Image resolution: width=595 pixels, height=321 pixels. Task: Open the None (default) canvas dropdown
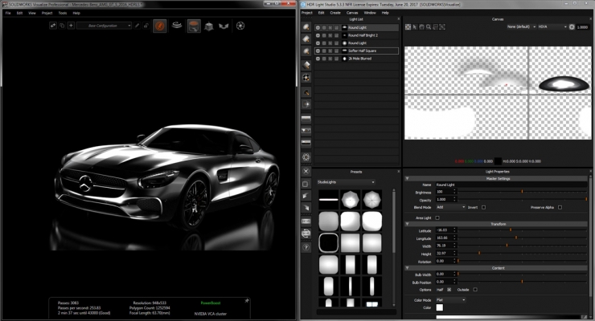[x=522, y=26]
